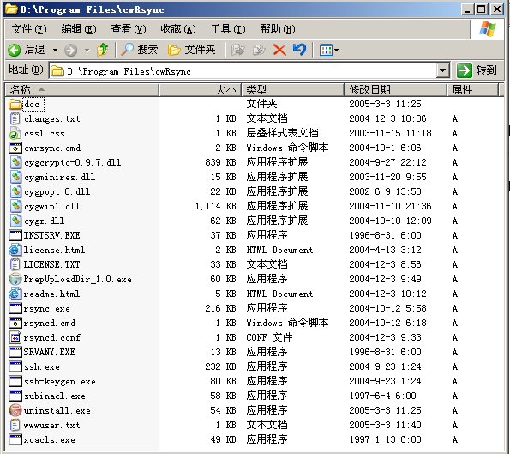The image size is (510, 454).
Task: Click the Back (后退) arrow icon
Action: click(14, 50)
